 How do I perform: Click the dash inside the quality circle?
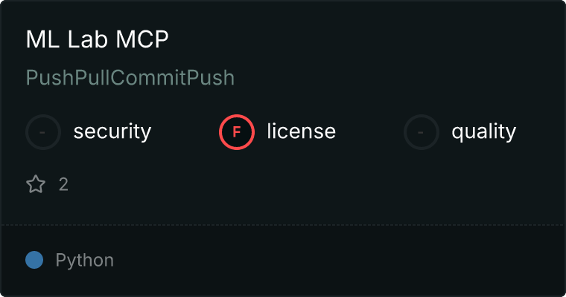pos(421,132)
